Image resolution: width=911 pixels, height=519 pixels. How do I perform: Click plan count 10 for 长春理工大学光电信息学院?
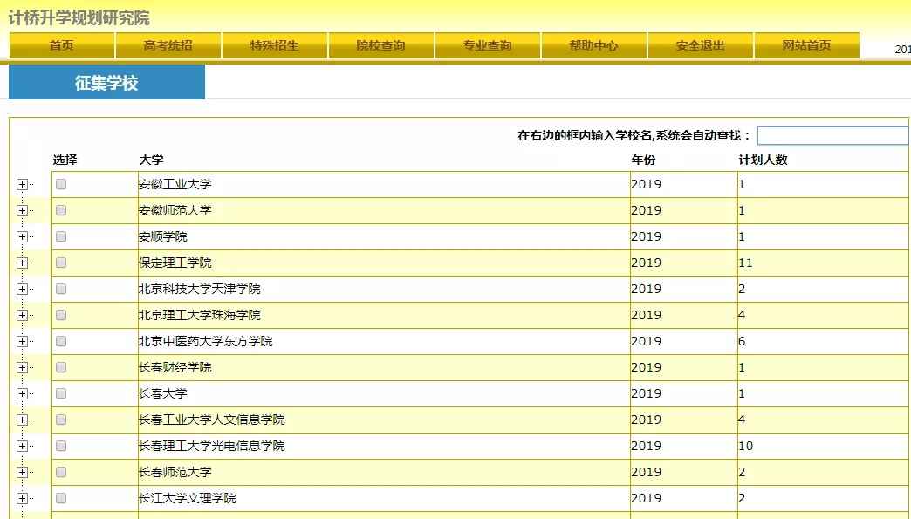(745, 445)
